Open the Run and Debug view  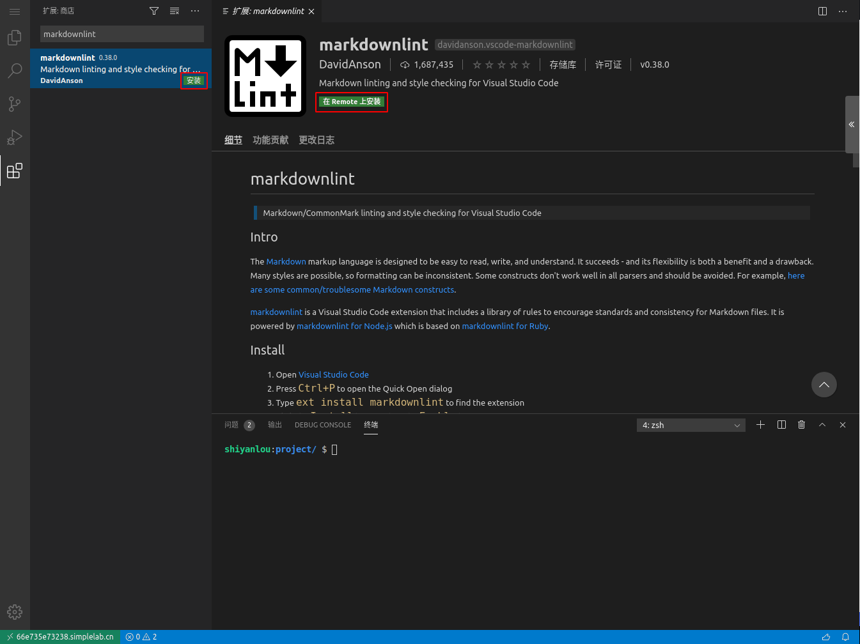click(x=15, y=137)
